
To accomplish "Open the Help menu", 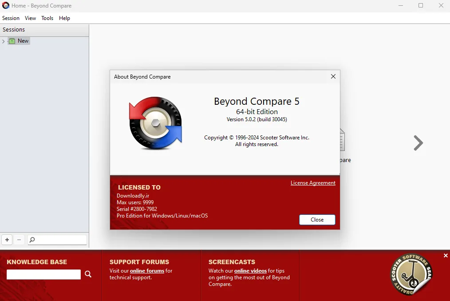I will click(64, 18).
